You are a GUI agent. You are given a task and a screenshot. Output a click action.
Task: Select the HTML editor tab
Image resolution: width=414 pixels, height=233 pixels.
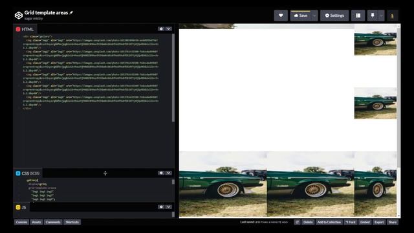(x=25, y=29)
